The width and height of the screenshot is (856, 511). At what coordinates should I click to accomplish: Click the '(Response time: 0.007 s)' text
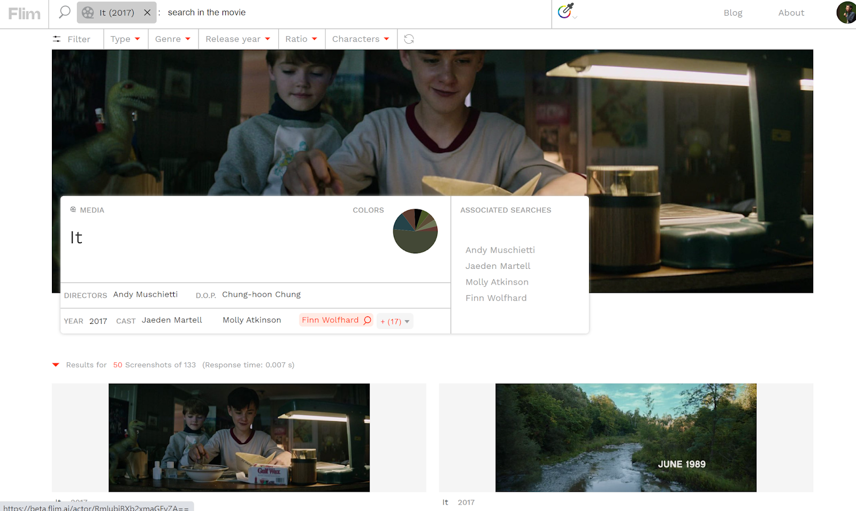click(x=248, y=365)
